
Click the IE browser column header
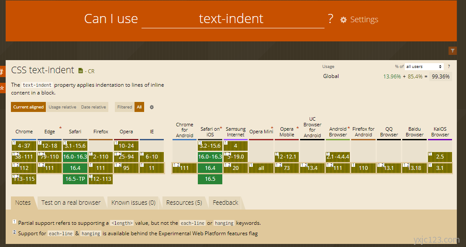point(152,132)
